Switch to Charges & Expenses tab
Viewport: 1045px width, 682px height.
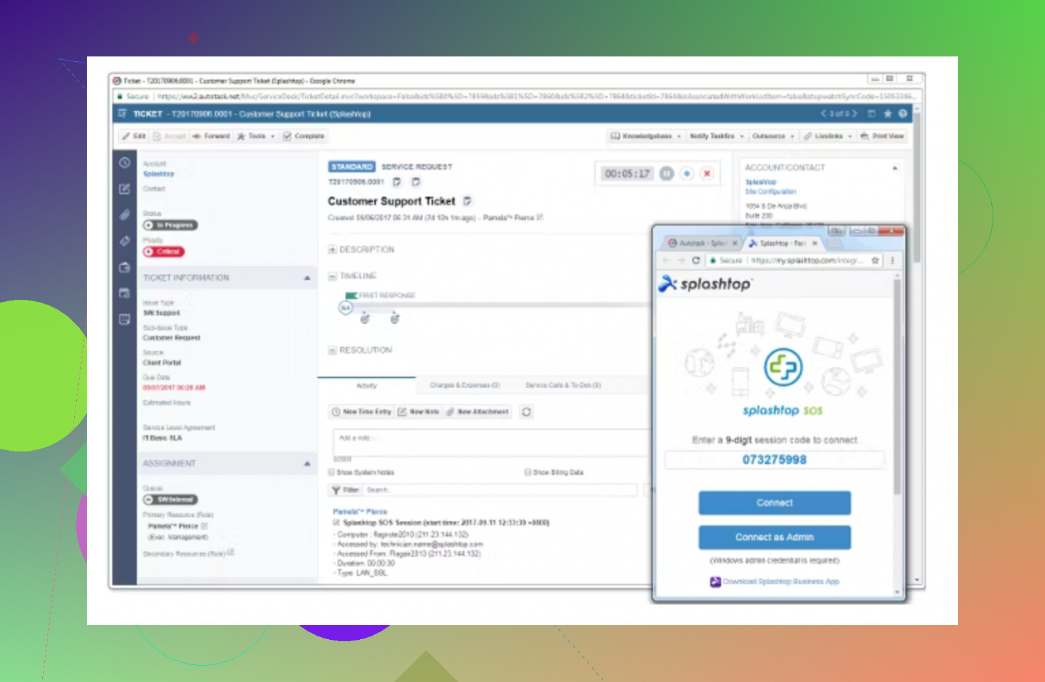click(465, 386)
